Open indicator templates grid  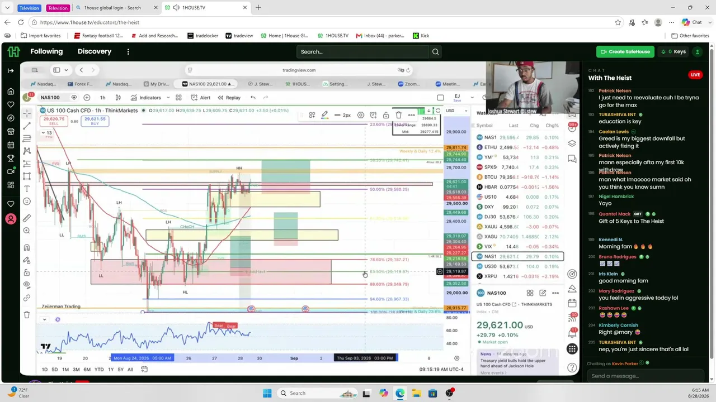(178, 98)
